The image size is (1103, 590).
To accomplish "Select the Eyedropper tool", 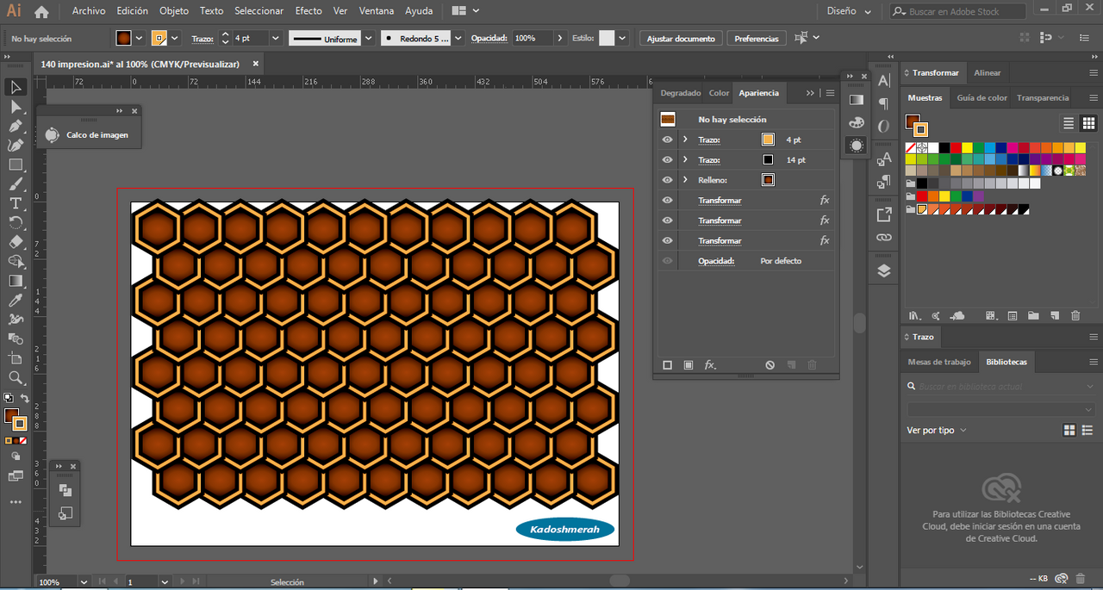I will (16, 300).
